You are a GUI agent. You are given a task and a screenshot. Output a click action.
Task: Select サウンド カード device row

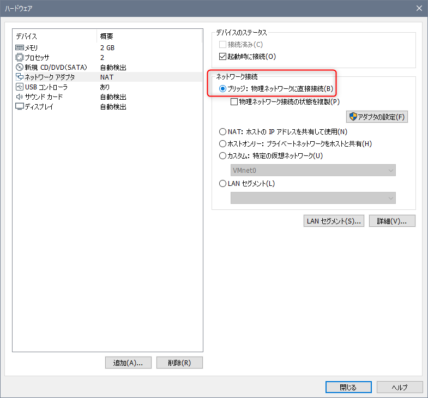[x=108, y=97]
